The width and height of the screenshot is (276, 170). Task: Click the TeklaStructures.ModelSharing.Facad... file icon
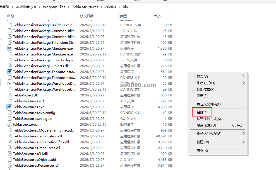10,130
